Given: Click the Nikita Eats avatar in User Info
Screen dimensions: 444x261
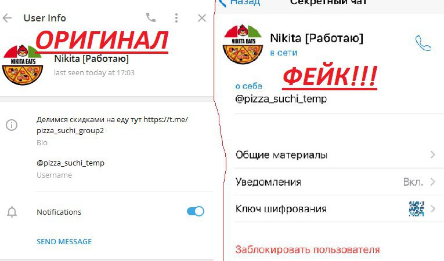Looking at the screenshot, I should tap(23, 65).
